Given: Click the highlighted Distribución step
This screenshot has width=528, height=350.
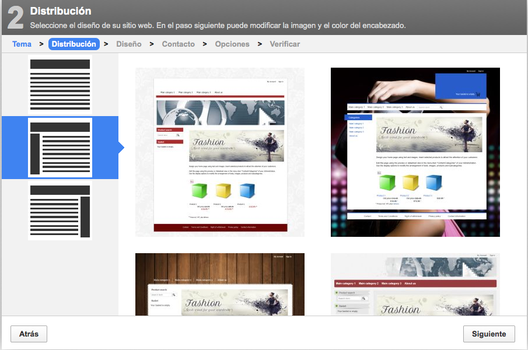Looking at the screenshot, I should (x=74, y=44).
